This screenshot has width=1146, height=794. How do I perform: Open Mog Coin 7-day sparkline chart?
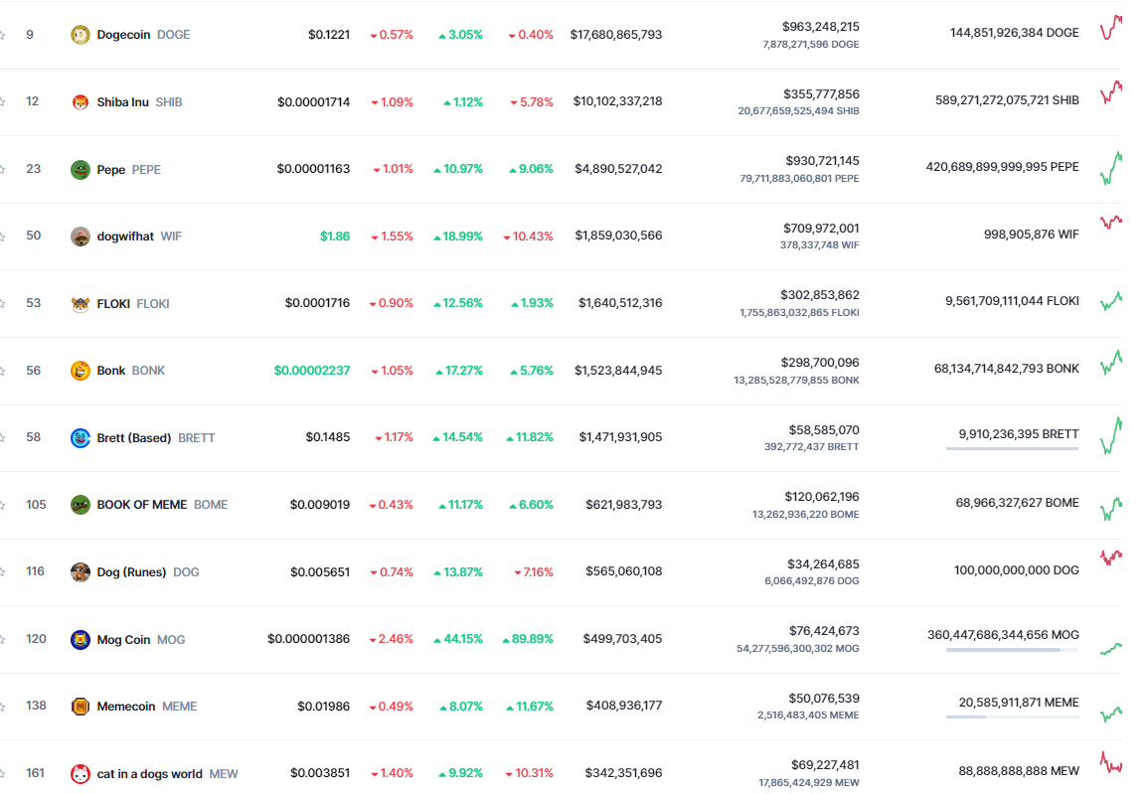tap(1111, 648)
